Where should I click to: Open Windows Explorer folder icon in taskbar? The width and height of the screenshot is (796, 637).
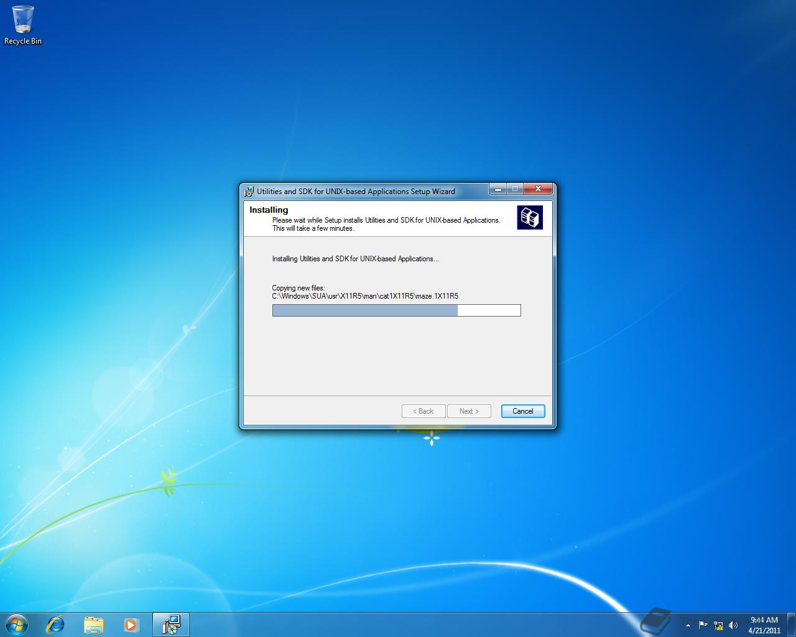pyautogui.click(x=93, y=625)
